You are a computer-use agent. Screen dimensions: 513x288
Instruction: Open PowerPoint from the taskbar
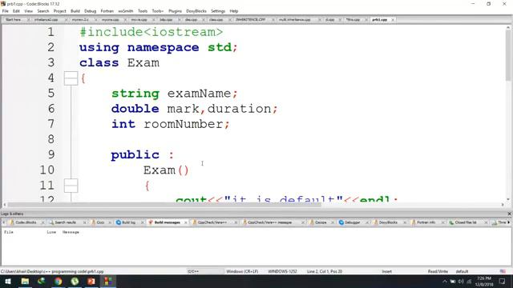point(91,281)
